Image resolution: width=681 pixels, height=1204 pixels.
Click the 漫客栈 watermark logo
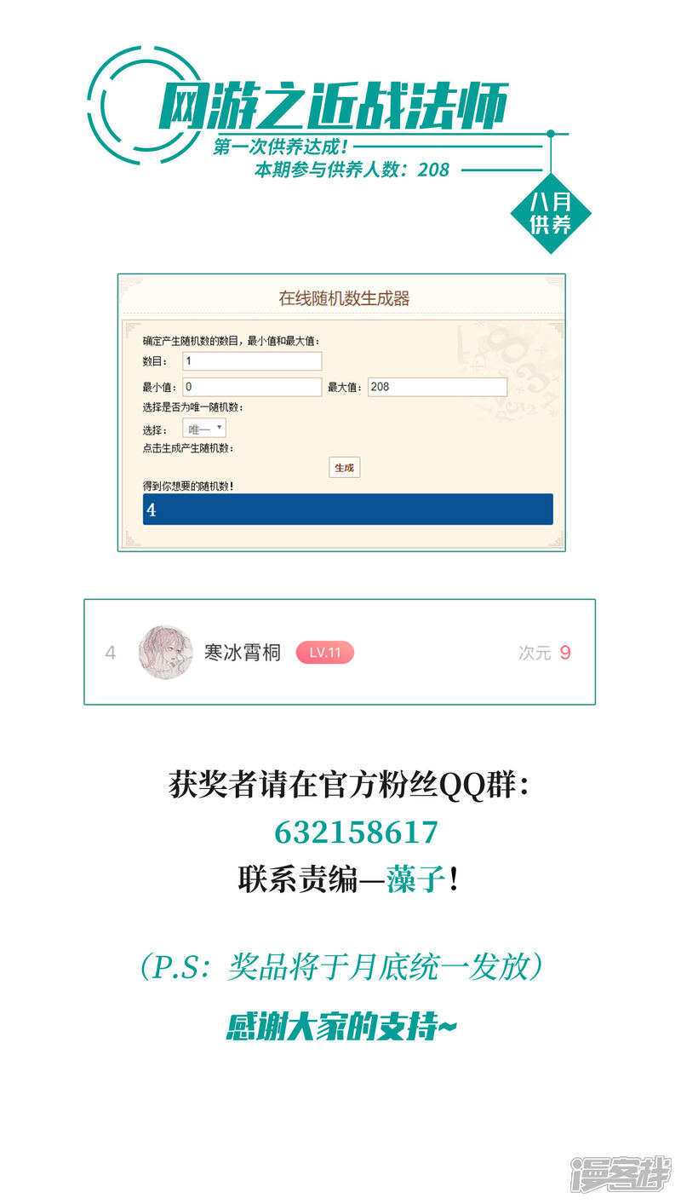(x=621, y=1173)
